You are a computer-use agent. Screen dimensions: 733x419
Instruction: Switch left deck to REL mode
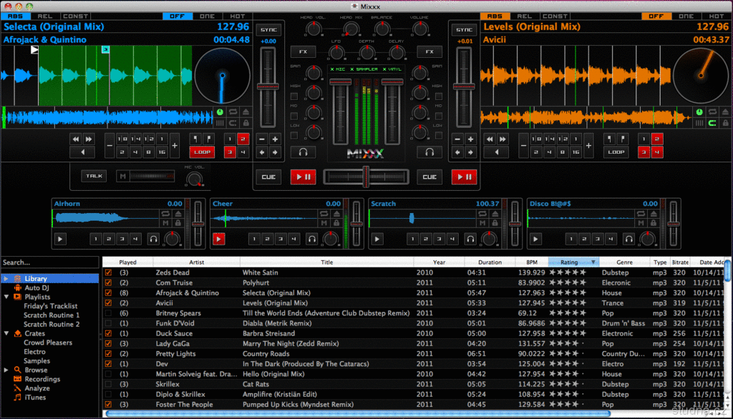[x=44, y=16]
